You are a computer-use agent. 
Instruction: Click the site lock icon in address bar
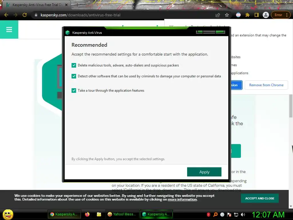coord(36,15)
